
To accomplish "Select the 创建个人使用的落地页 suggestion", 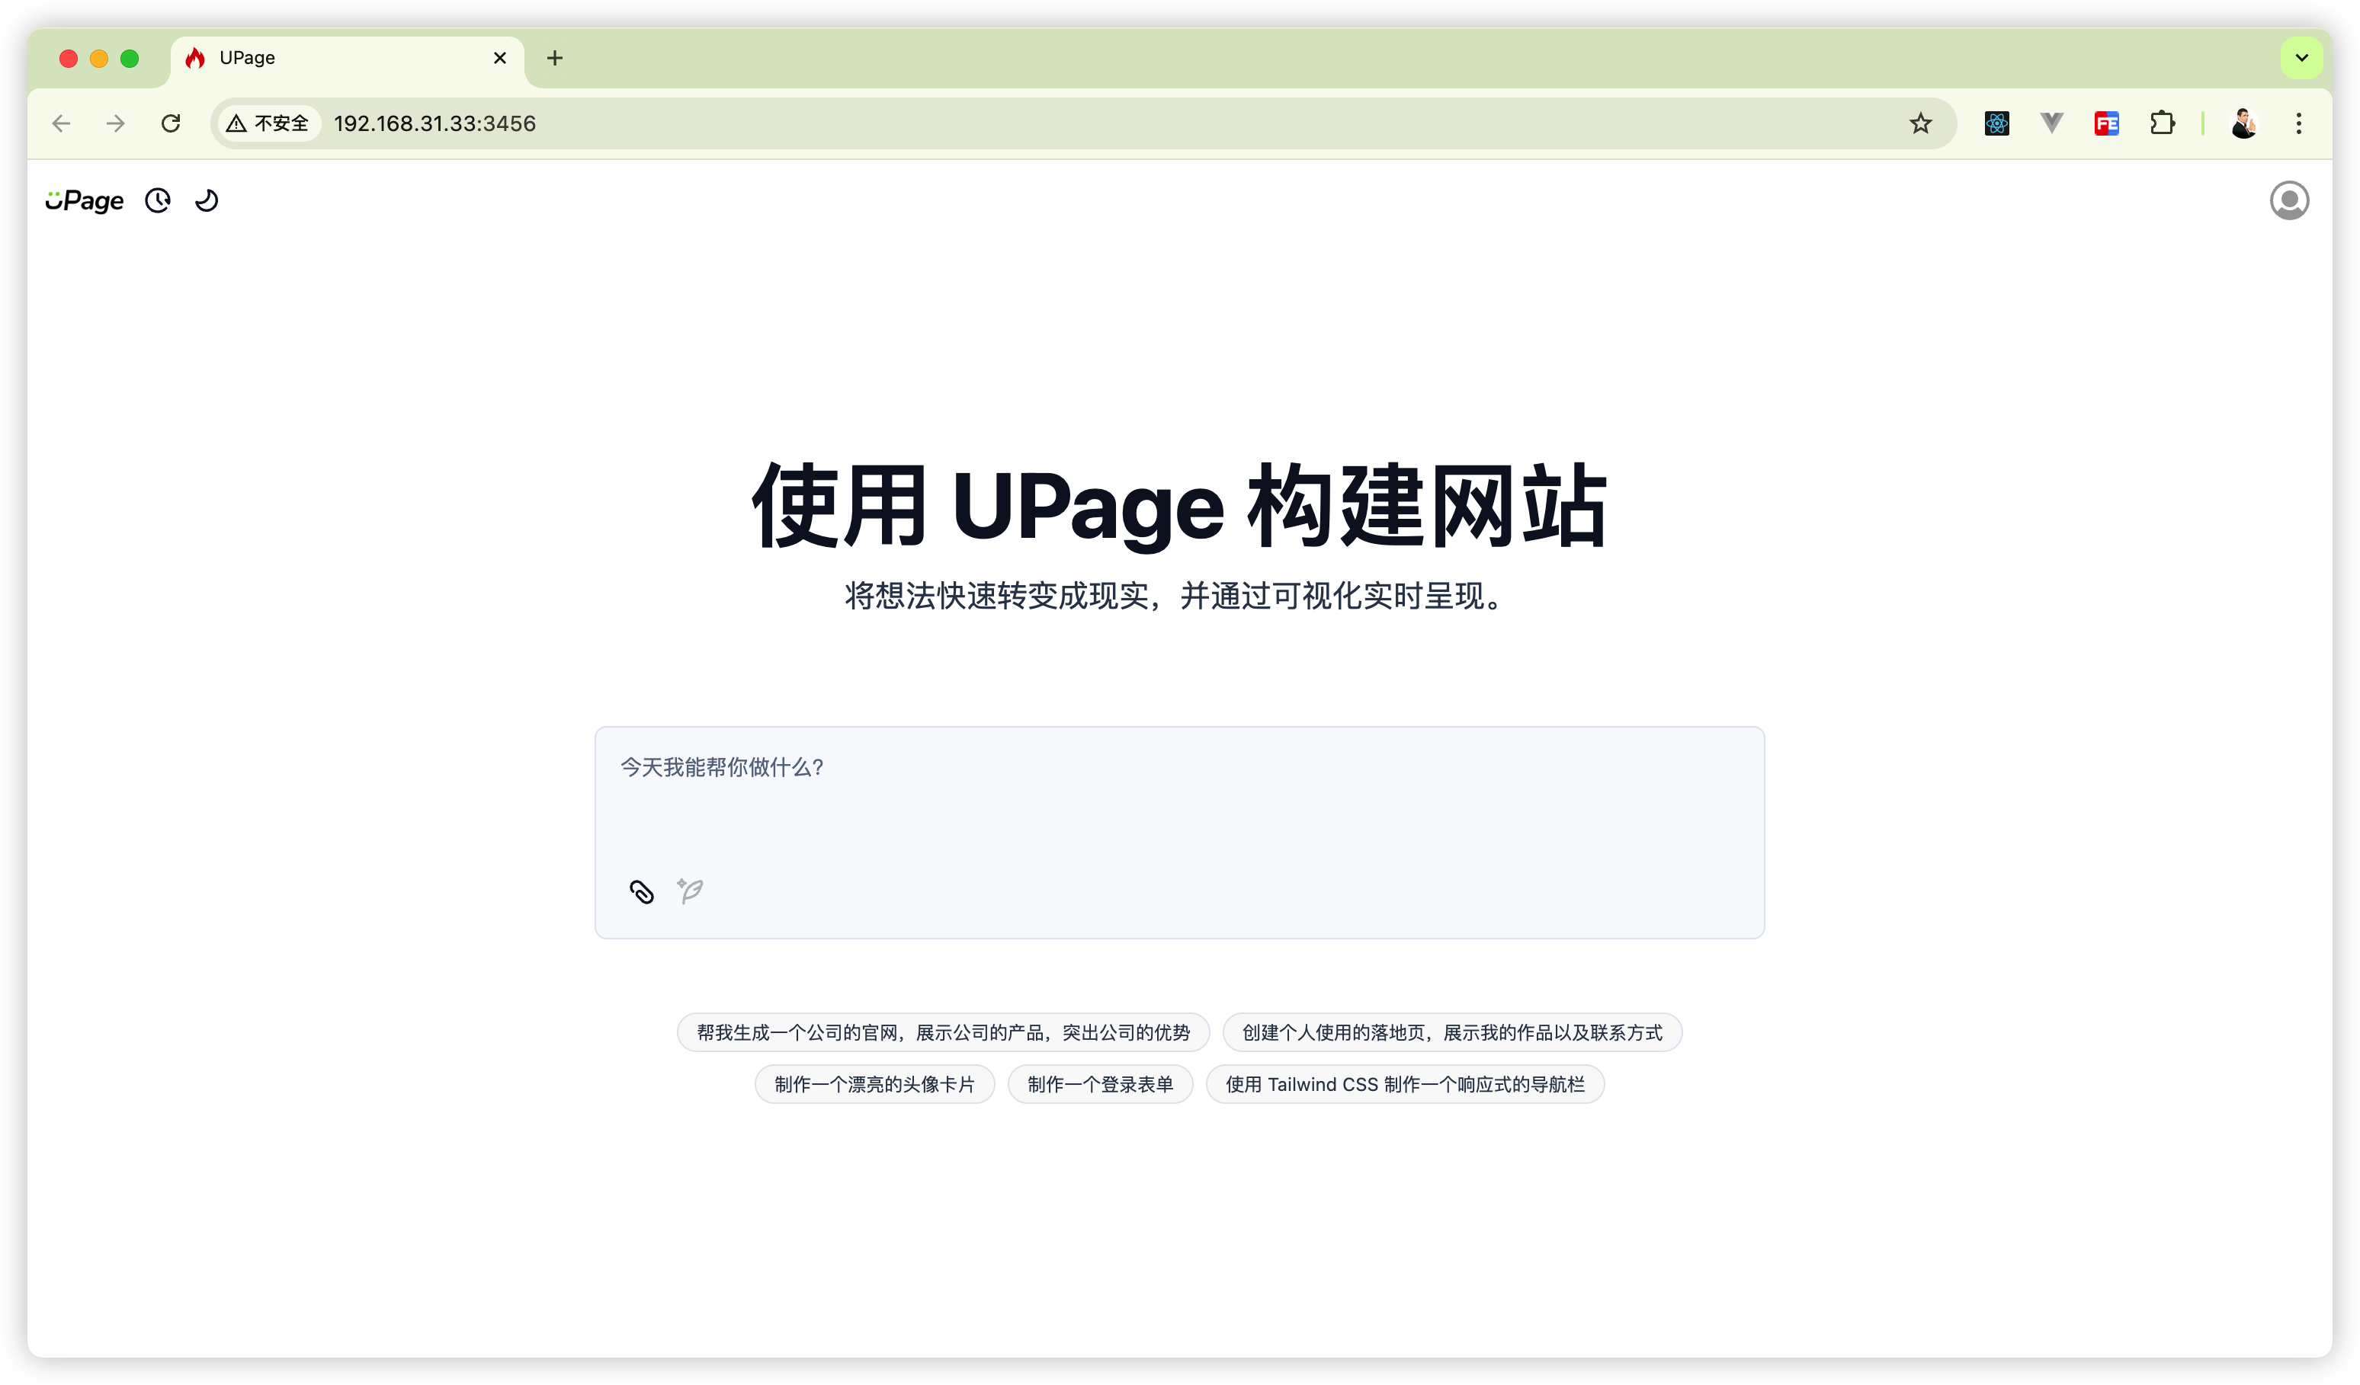I will [1451, 1032].
